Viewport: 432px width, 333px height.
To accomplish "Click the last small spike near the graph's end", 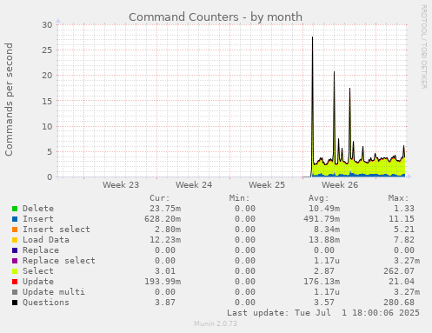I will [x=404, y=147].
